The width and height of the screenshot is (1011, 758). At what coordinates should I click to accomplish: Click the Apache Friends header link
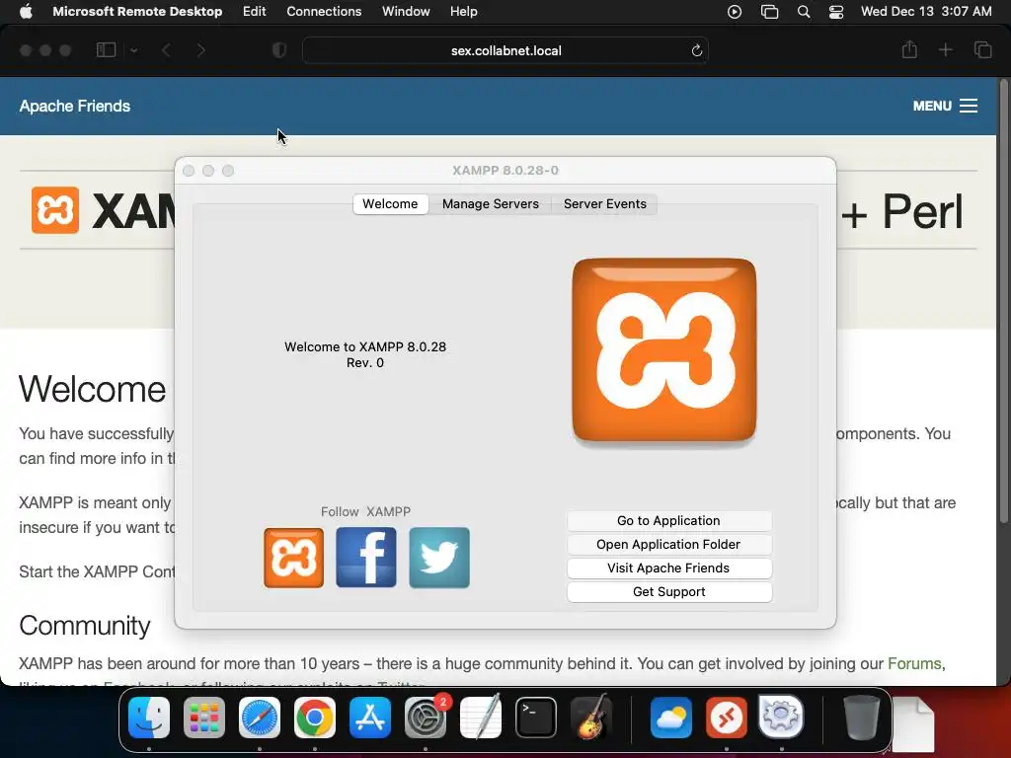coord(75,106)
